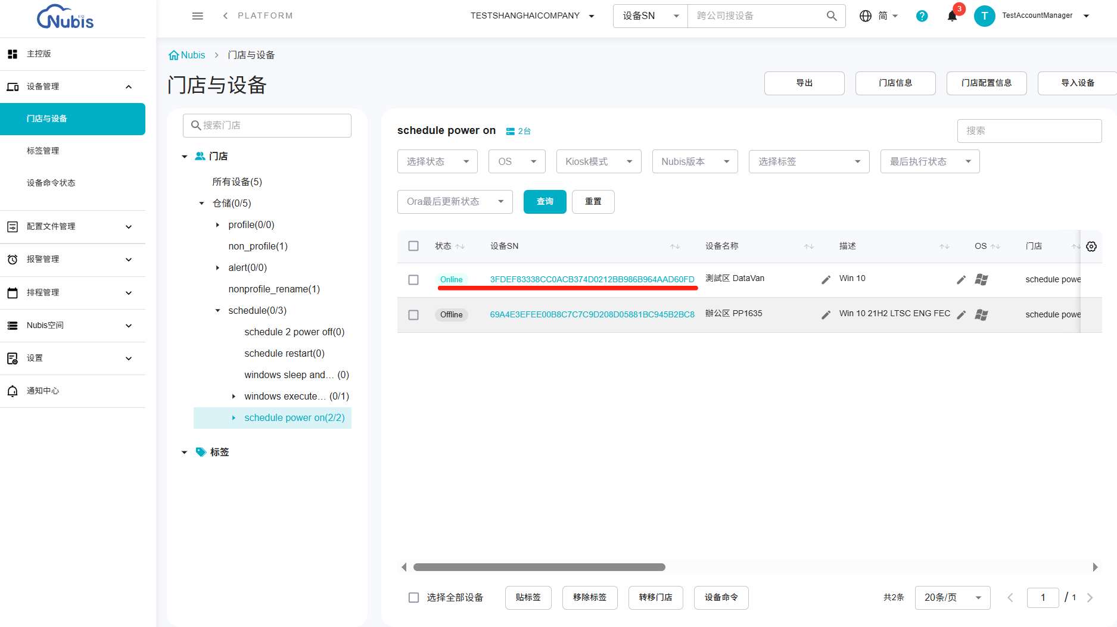Open 主控版 in sidebar
Image resolution: width=1117 pixels, height=627 pixels.
[x=73, y=54]
